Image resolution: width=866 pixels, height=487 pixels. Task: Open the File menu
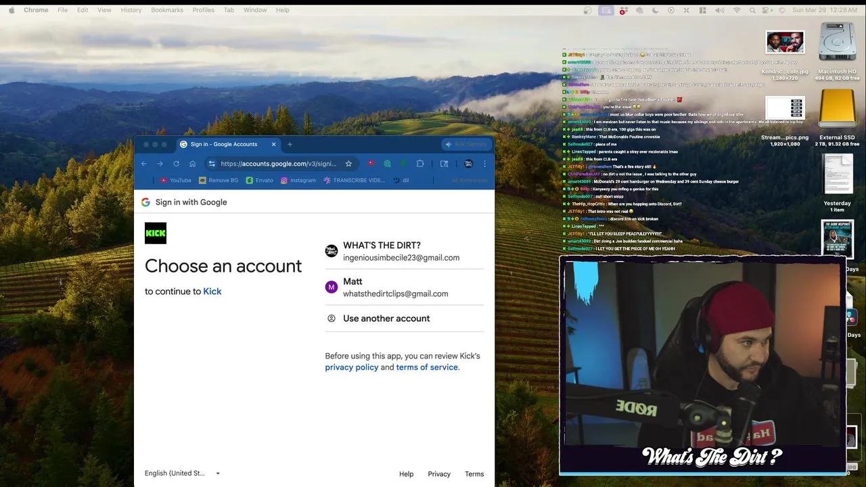(x=62, y=10)
